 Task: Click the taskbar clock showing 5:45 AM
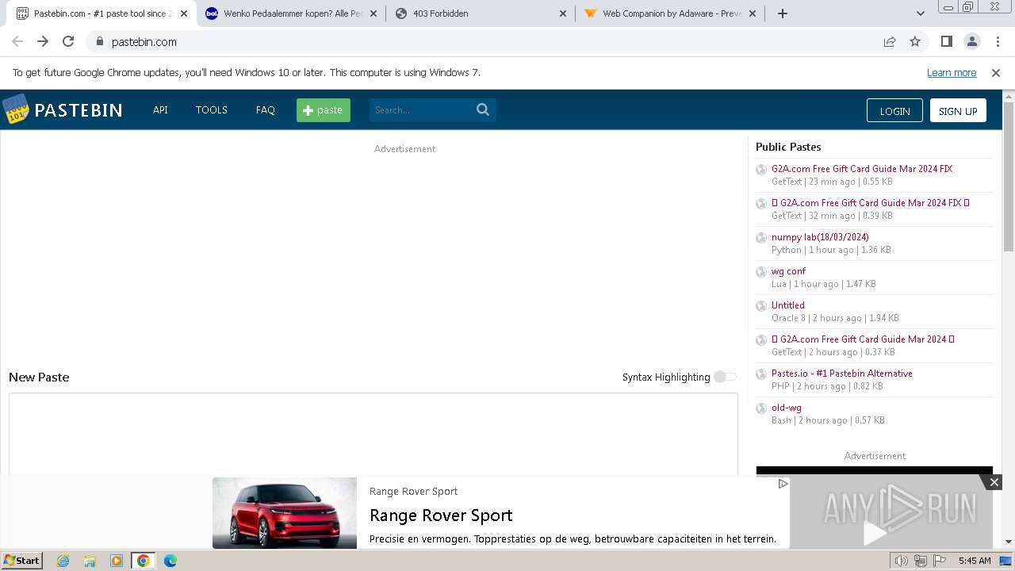pos(975,561)
